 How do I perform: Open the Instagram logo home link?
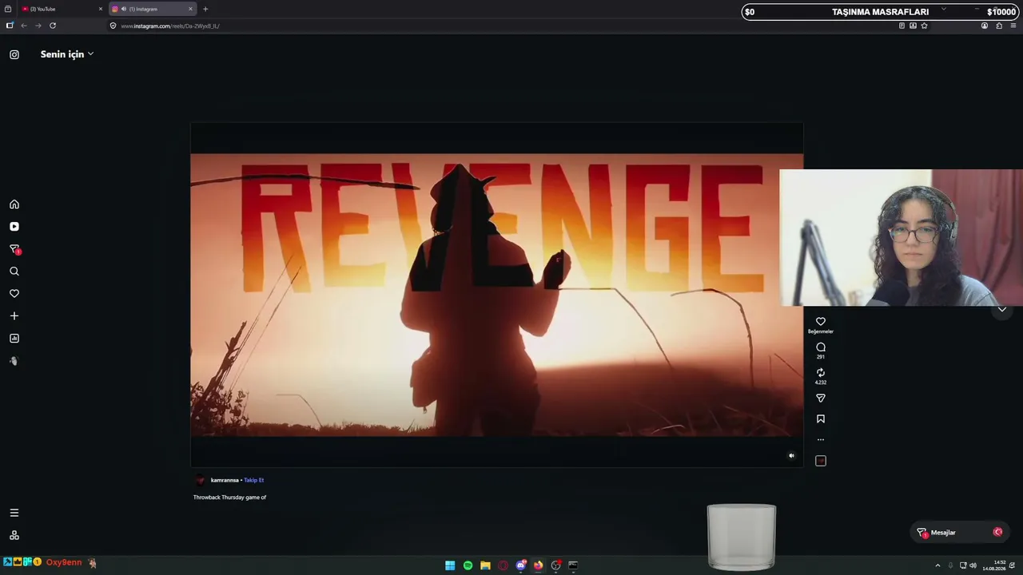[14, 54]
